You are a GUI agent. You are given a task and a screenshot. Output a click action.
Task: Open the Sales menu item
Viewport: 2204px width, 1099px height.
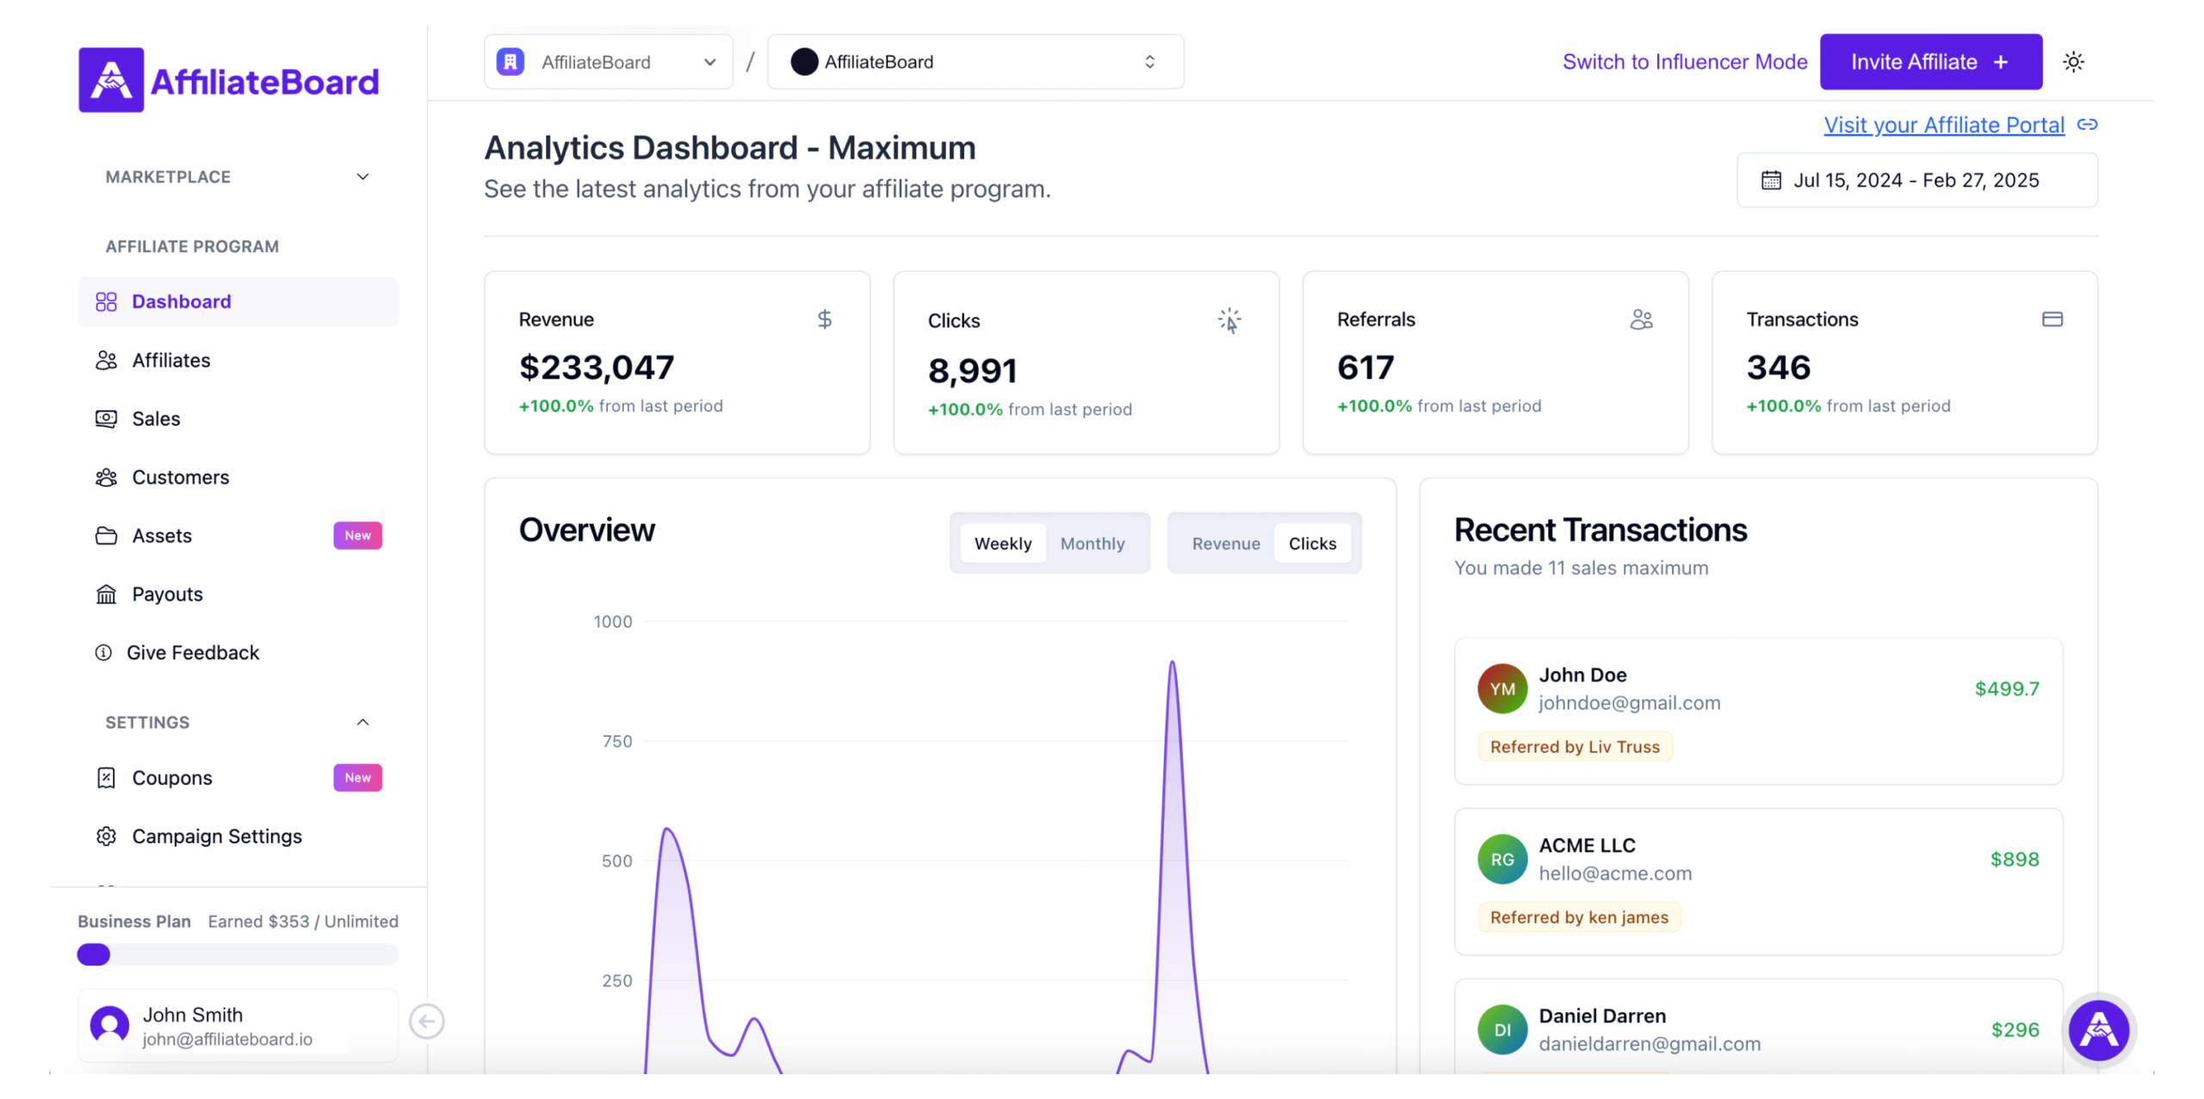[158, 419]
